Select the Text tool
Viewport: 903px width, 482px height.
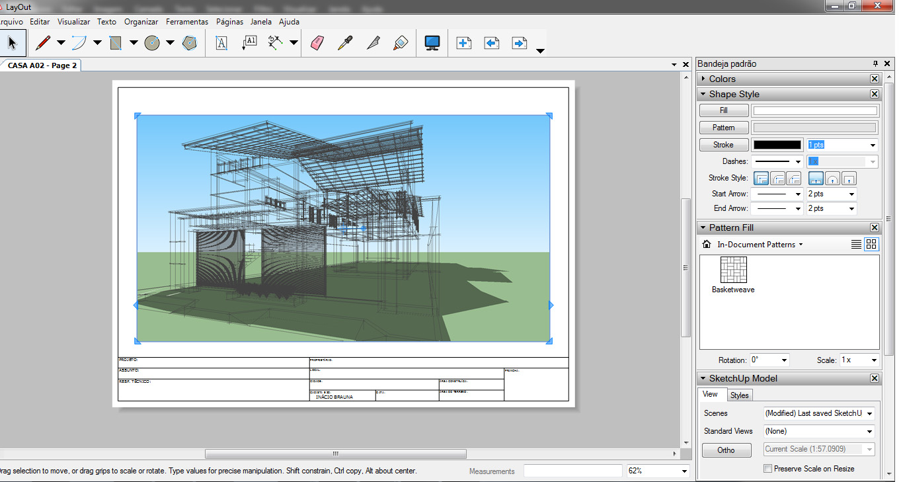(x=221, y=43)
